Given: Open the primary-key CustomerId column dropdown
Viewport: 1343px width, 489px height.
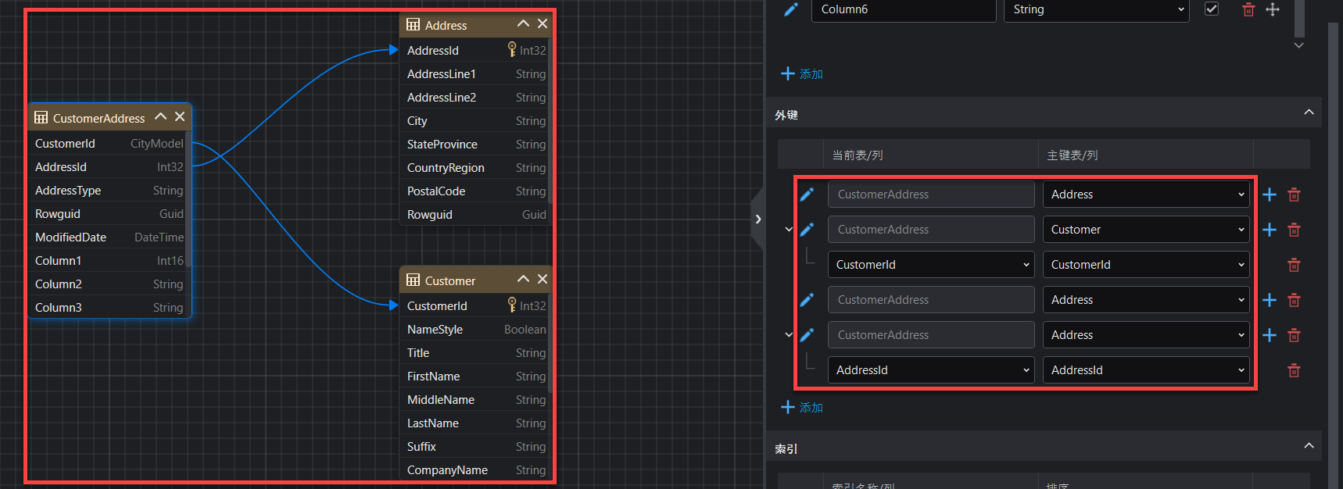Looking at the screenshot, I should [x=1146, y=265].
